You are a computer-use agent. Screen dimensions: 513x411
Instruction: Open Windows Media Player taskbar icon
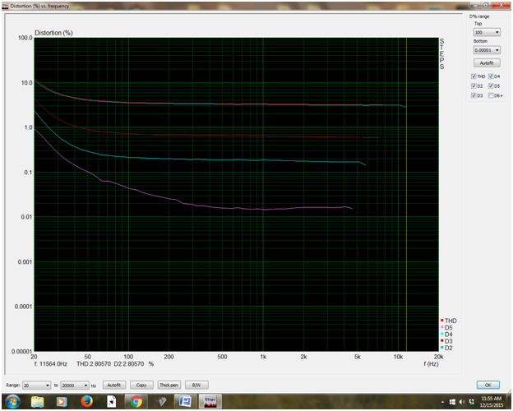point(61,402)
